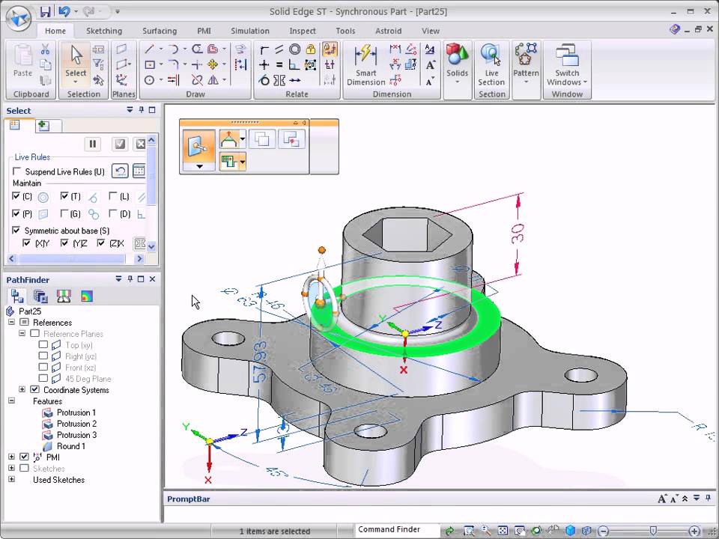Select Protrusion 2 in the feature tree
The image size is (719, 539).
point(76,424)
